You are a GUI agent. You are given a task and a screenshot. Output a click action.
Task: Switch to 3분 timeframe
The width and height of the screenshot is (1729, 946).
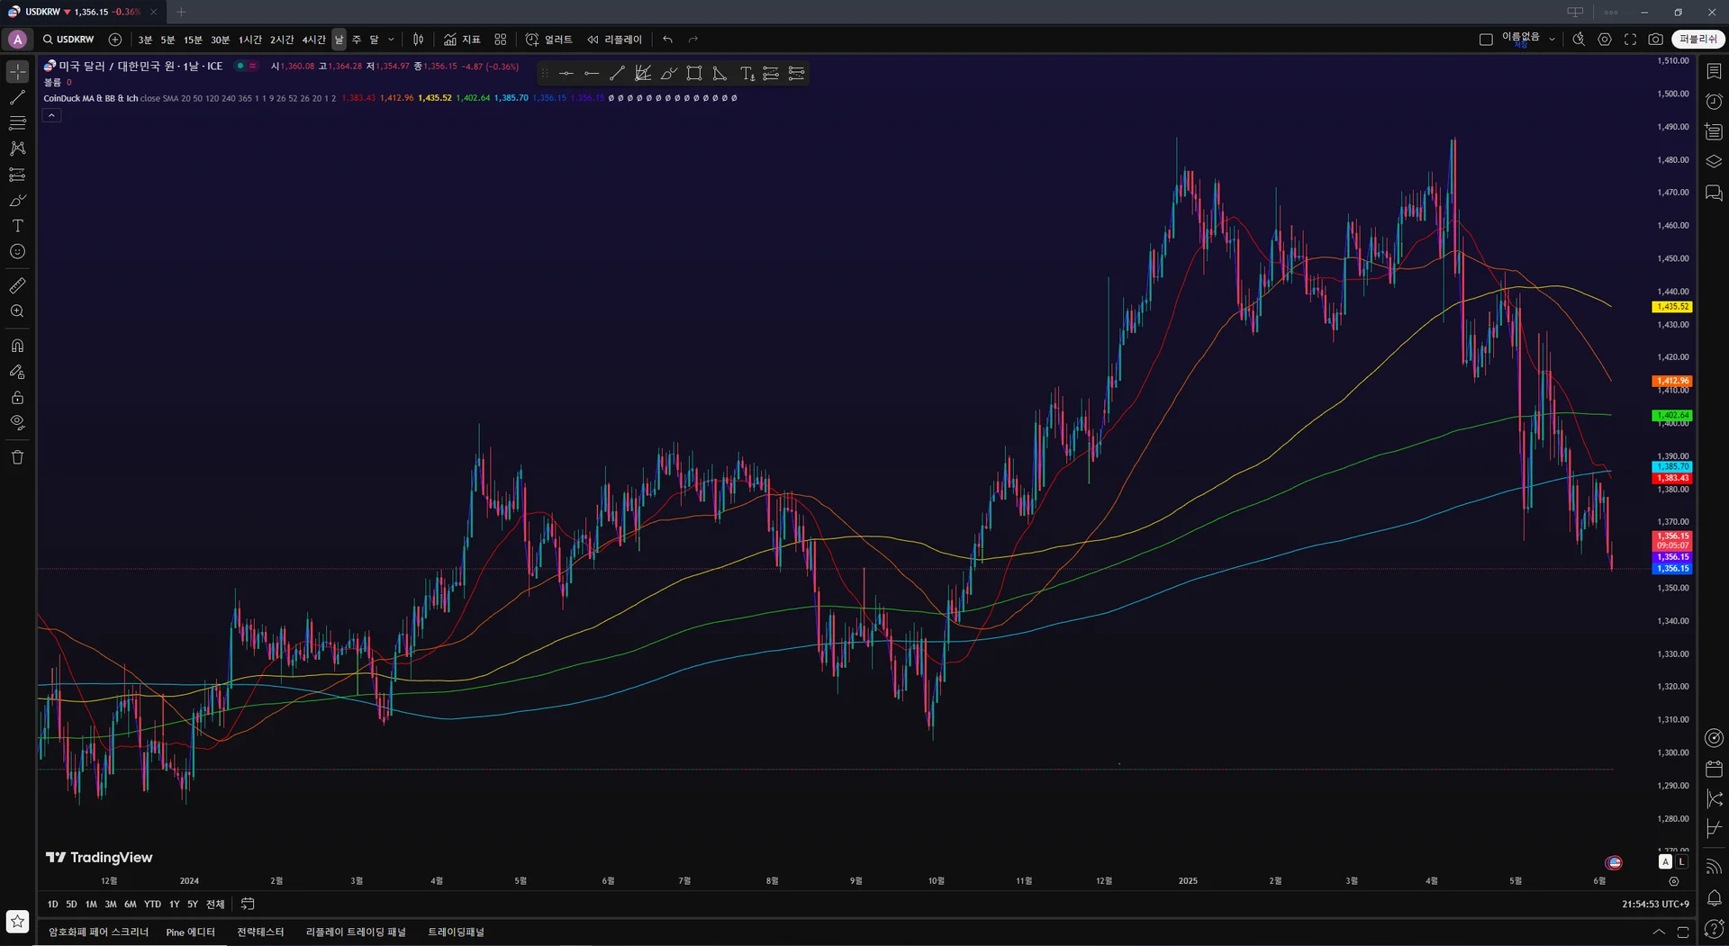145,40
